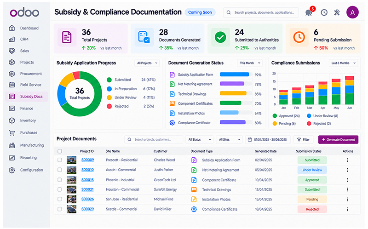Viewport: 368px width, 229px height.
Task: Open the chat messages icon with badge
Action: [310, 12]
